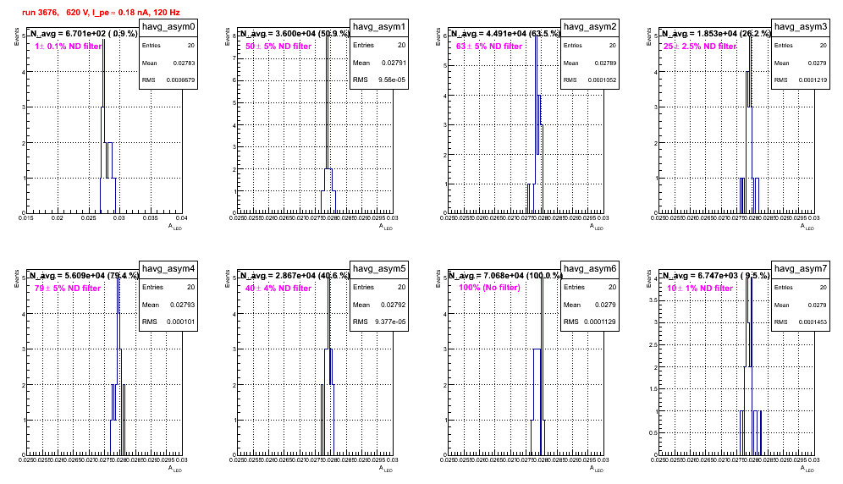This screenshot has height=484, width=843.
Task: Click the A_LED axis label under havg_asym0 plot
Action: [x=175, y=227]
